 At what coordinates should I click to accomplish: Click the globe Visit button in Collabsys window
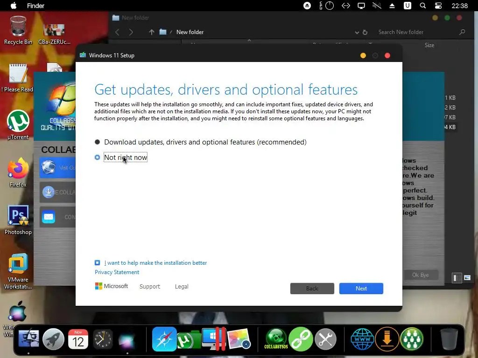[57, 167]
